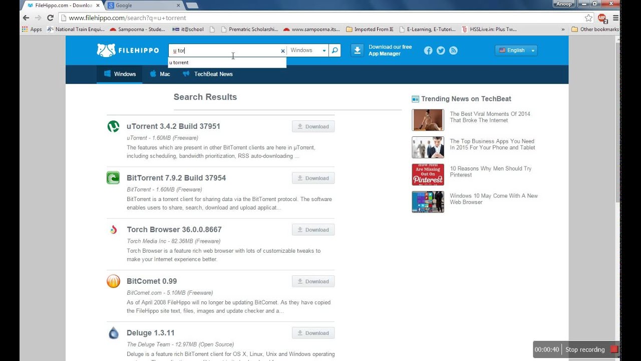641x361 pixels.
Task: Click the Pinterest article thumbnail
Action: 428,174
